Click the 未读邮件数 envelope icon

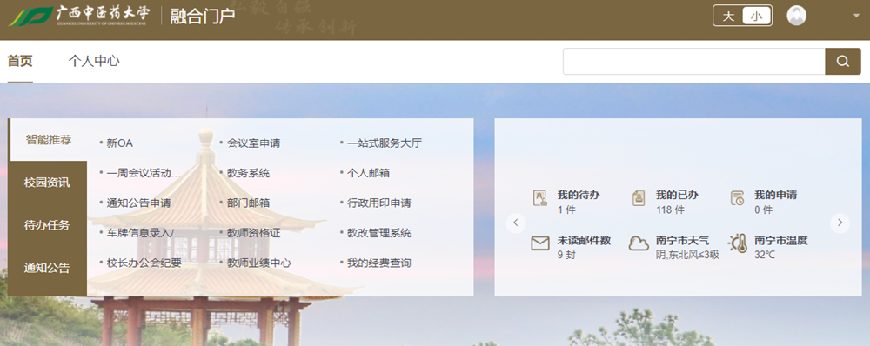point(540,243)
